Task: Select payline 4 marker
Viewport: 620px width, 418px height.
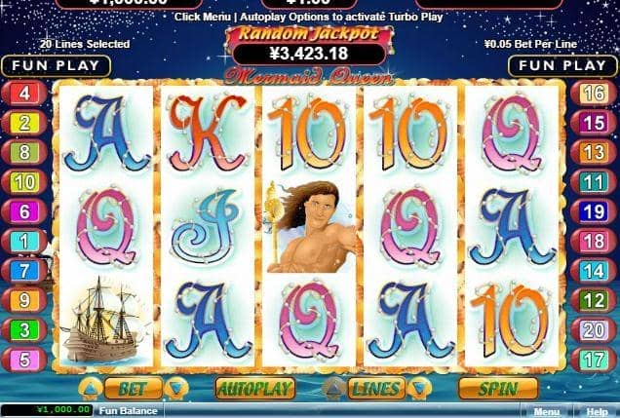Action: coord(24,94)
